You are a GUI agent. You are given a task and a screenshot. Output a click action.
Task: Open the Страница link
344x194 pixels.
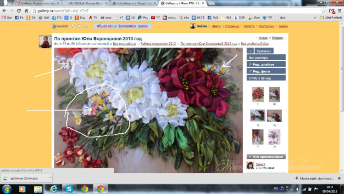[x=232, y=26]
